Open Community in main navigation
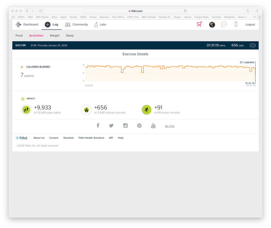Viewport: 271px width, 228px height. click(80, 24)
